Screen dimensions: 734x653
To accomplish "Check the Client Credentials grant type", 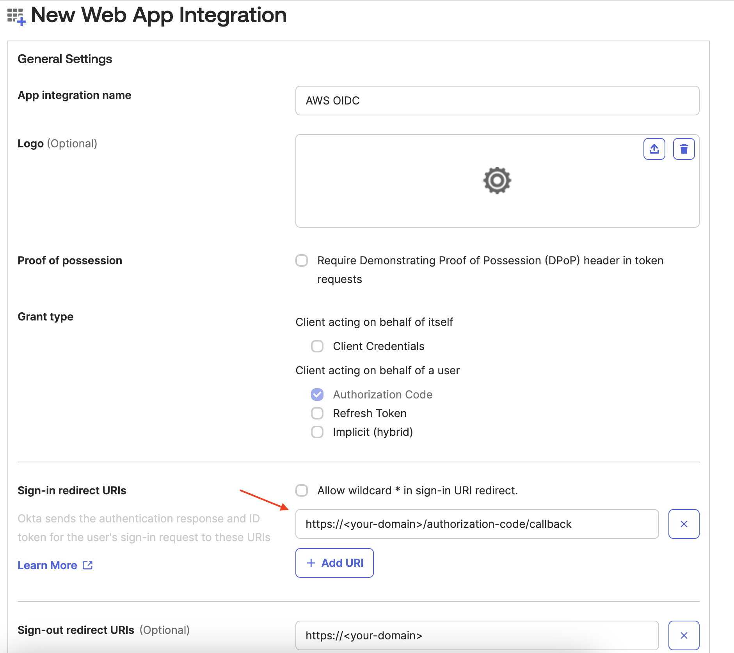I will (318, 346).
